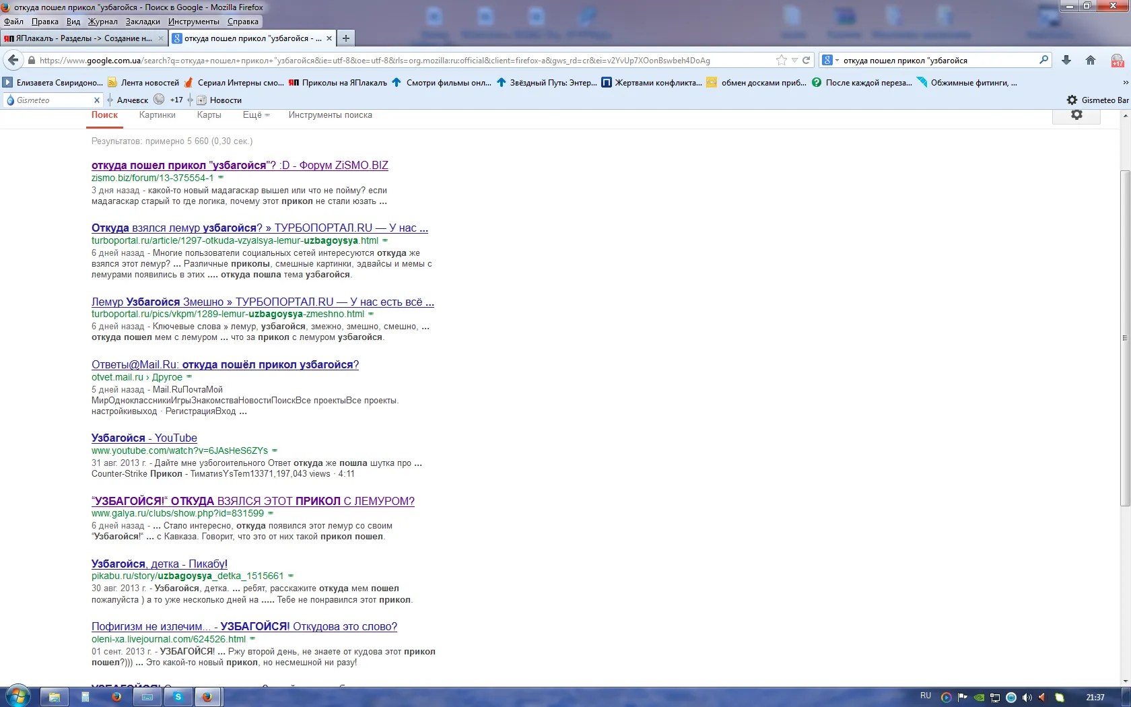Click the volume speaker tray icon
Image resolution: width=1131 pixels, height=707 pixels.
pyautogui.click(x=1027, y=698)
